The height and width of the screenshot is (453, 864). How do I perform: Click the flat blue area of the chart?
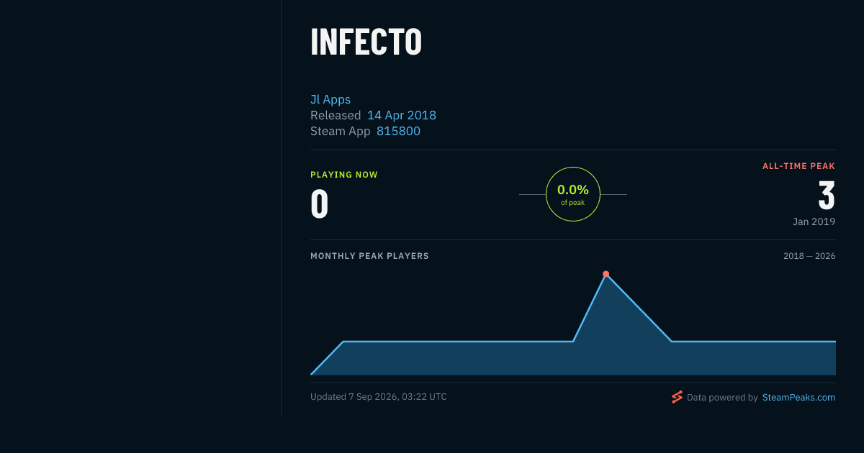click(458, 358)
